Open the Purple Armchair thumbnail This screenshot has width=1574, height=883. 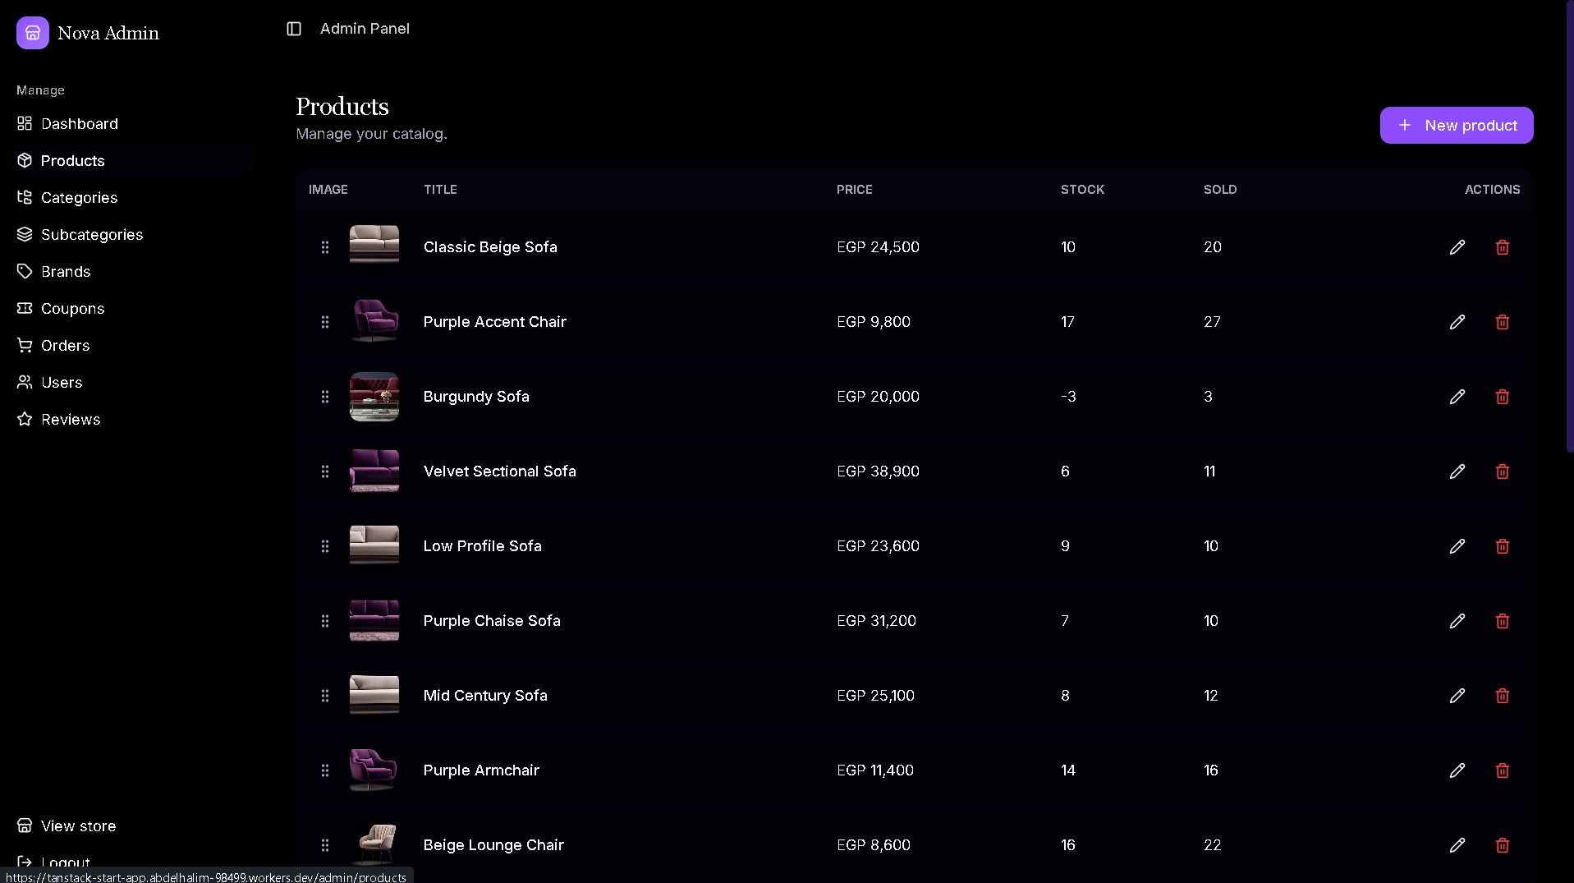[x=374, y=770]
